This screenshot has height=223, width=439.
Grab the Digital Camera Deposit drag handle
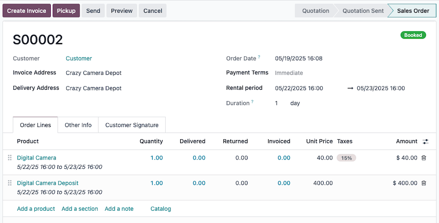[9, 183]
